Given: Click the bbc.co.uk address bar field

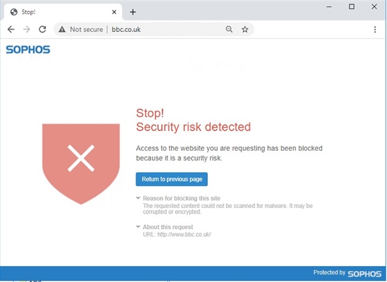Looking at the screenshot, I should [153, 30].
